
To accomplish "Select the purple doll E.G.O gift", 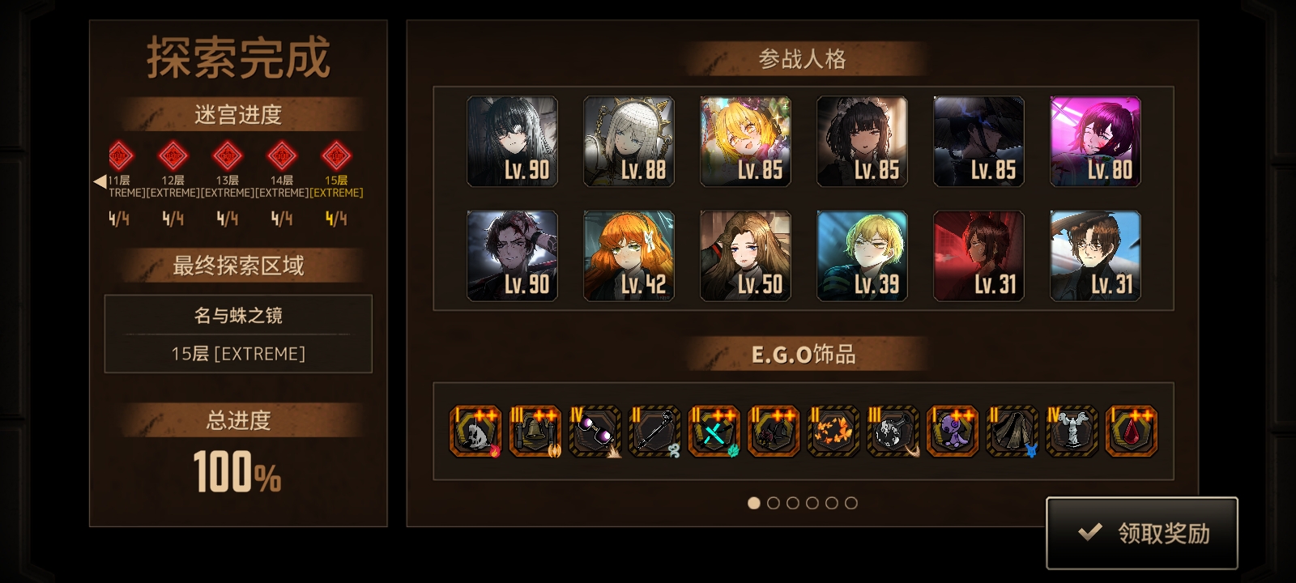I will [x=952, y=432].
